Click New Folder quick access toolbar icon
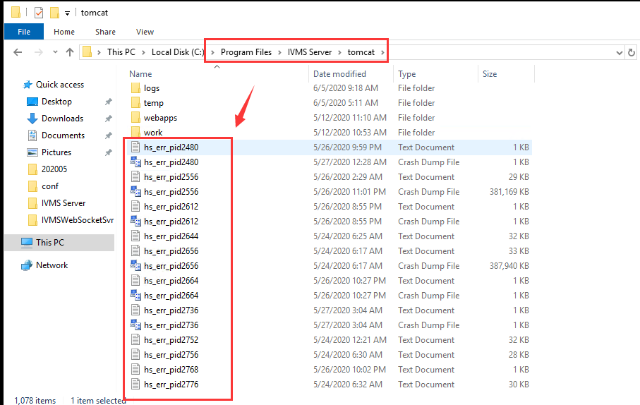Image resolution: width=640 pixels, height=405 pixels. [54, 13]
